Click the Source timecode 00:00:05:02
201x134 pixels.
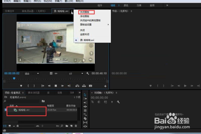12,73
